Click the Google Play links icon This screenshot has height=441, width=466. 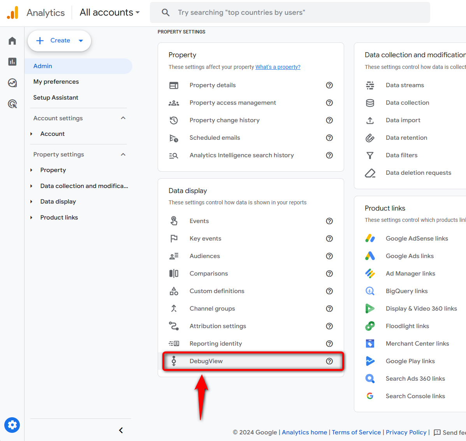point(370,361)
